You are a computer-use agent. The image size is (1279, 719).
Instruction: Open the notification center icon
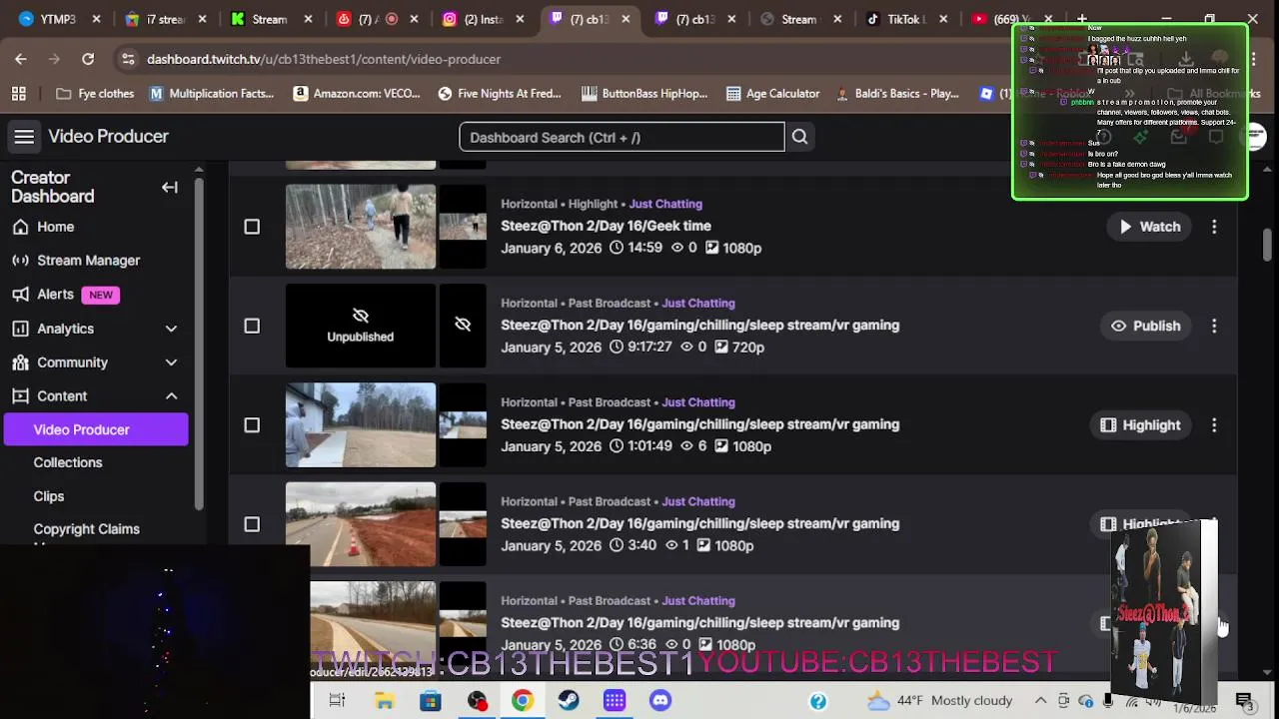pyautogui.click(x=1245, y=701)
